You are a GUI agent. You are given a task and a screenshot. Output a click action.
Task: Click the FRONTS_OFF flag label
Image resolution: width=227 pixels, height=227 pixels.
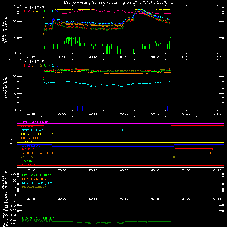click(x=30, y=161)
